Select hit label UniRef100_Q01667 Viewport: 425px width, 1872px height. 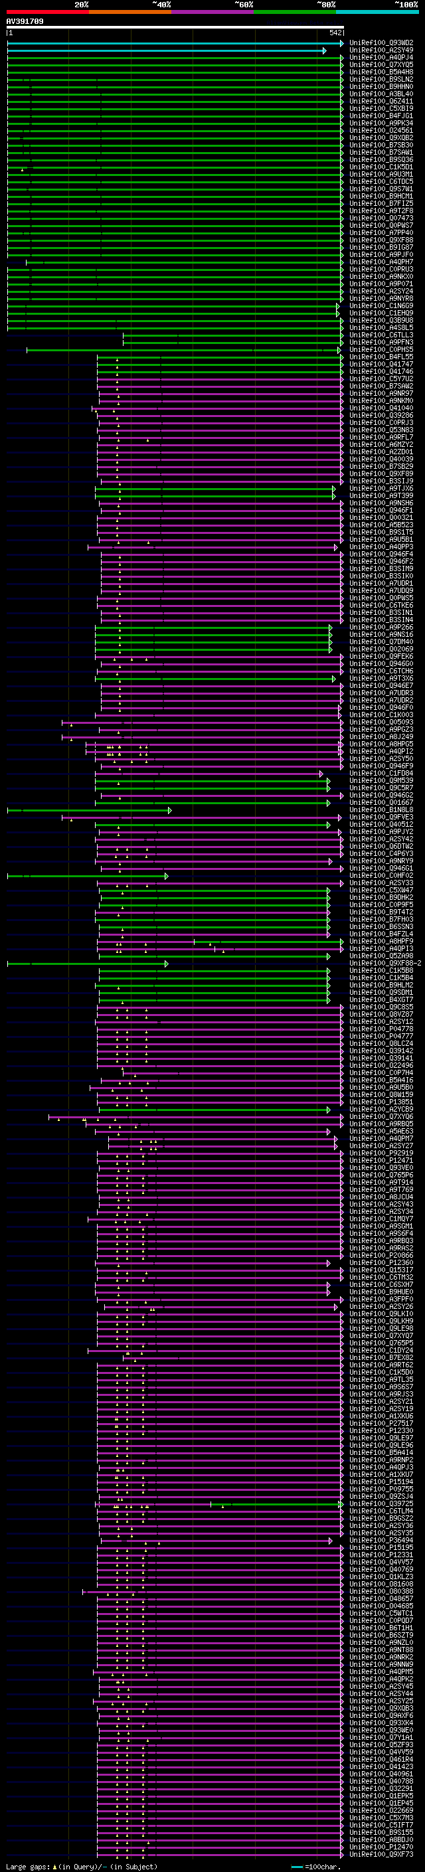point(381,803)
